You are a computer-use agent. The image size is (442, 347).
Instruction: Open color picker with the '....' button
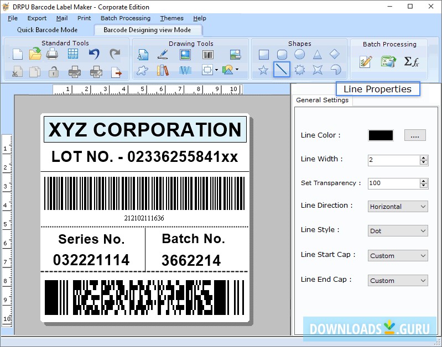pyautogui.click(x=415, y=135)
